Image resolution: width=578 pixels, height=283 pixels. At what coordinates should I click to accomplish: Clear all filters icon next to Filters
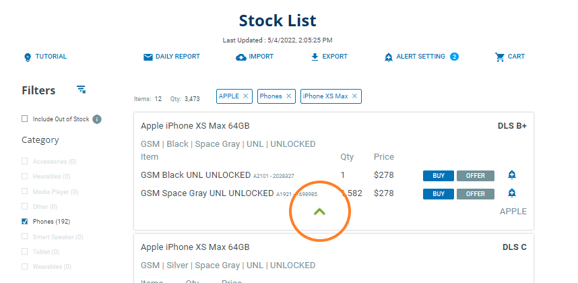click(x=82, y=90)
